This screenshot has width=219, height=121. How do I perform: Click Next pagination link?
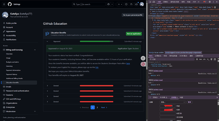104,107
